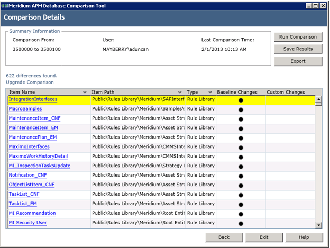Open the TaskList_CNF link
The image size is (330, 248).
coord(24,194)
